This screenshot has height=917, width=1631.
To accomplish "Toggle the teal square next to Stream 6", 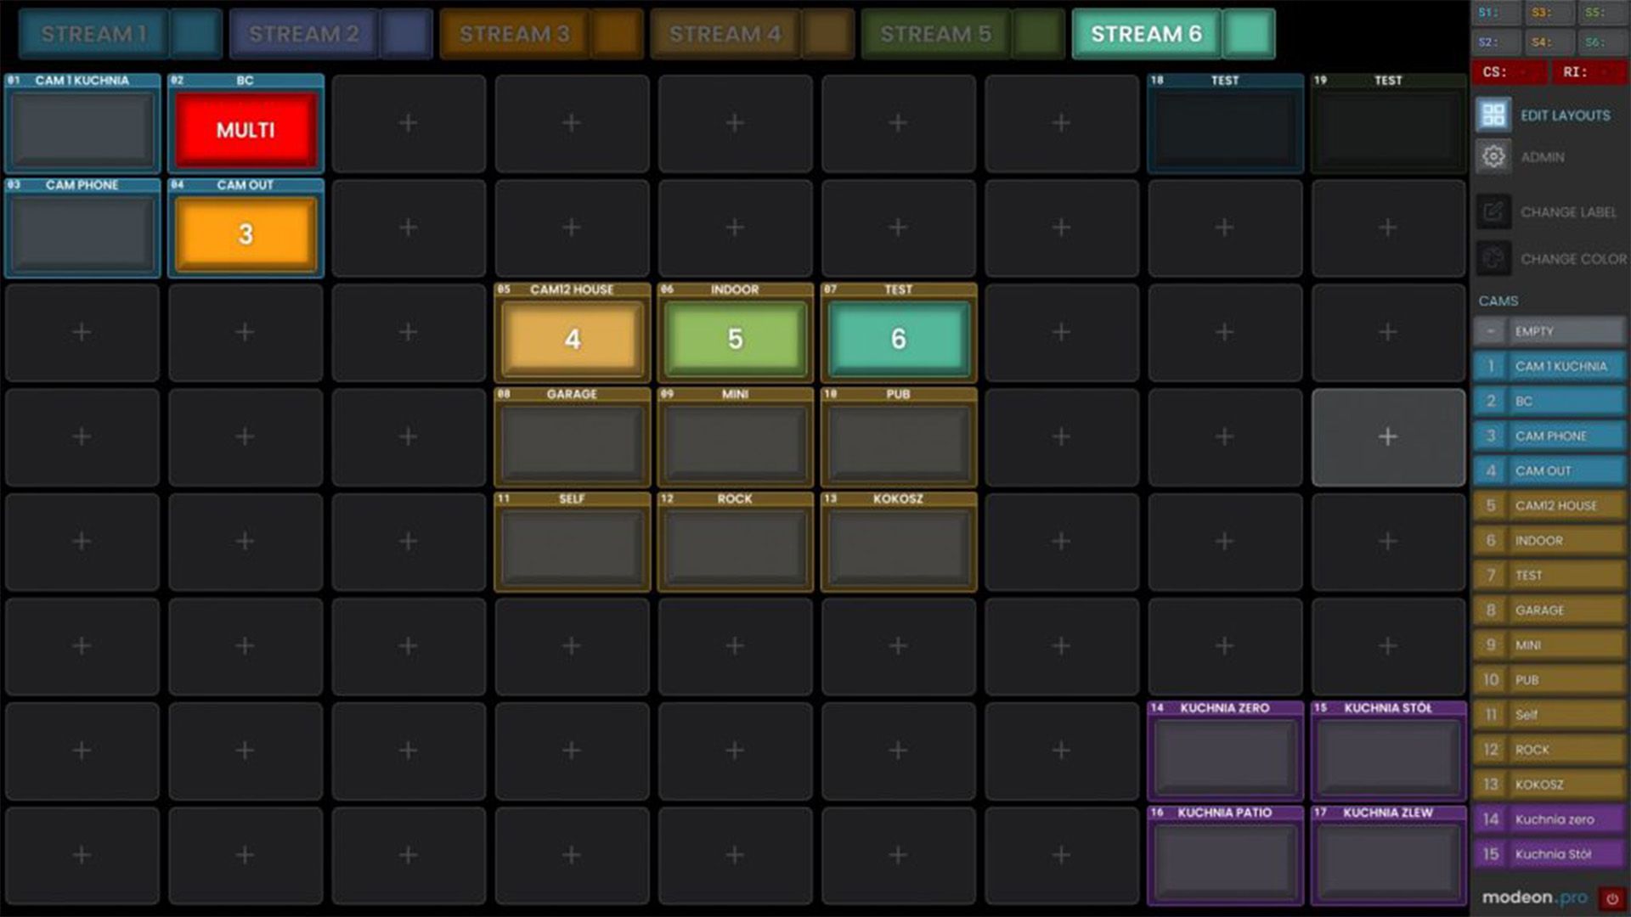I will (x=1250, y=34).
